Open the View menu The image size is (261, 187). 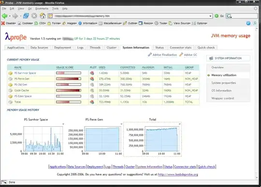21,9
